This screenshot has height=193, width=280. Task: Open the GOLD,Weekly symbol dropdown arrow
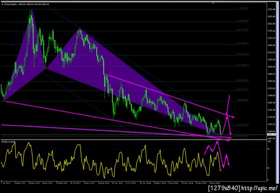2,4
